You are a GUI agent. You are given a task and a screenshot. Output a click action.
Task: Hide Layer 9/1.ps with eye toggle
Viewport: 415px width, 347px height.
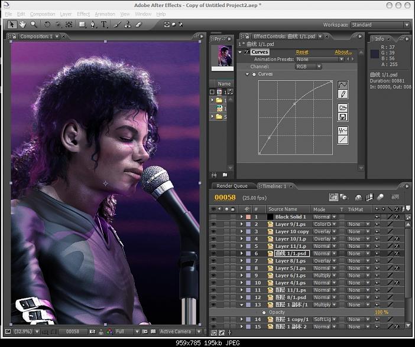[213, 224]
